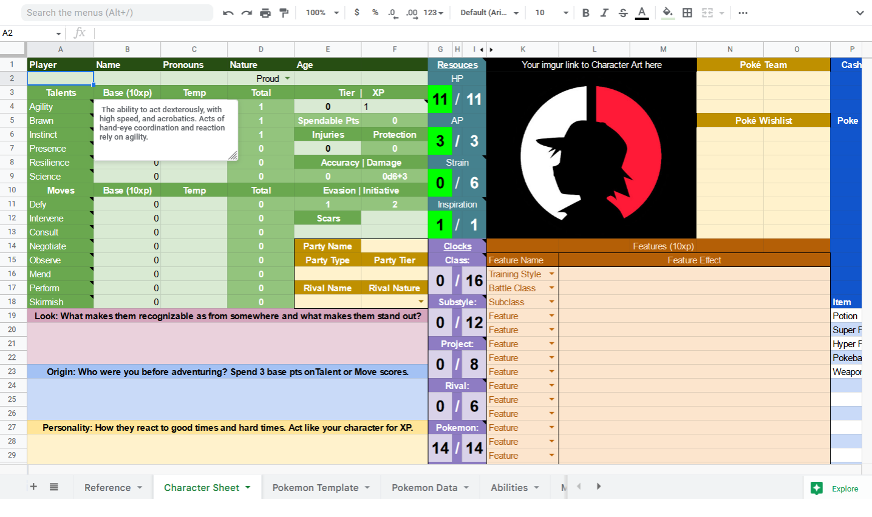Screen dimensions: 872x517
Task: Follow the Resouces link
Action: 457,65
